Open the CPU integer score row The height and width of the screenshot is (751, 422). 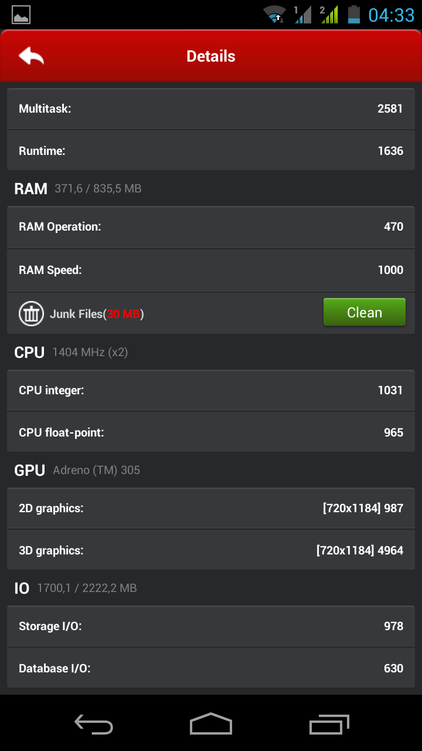pos(211,390)
